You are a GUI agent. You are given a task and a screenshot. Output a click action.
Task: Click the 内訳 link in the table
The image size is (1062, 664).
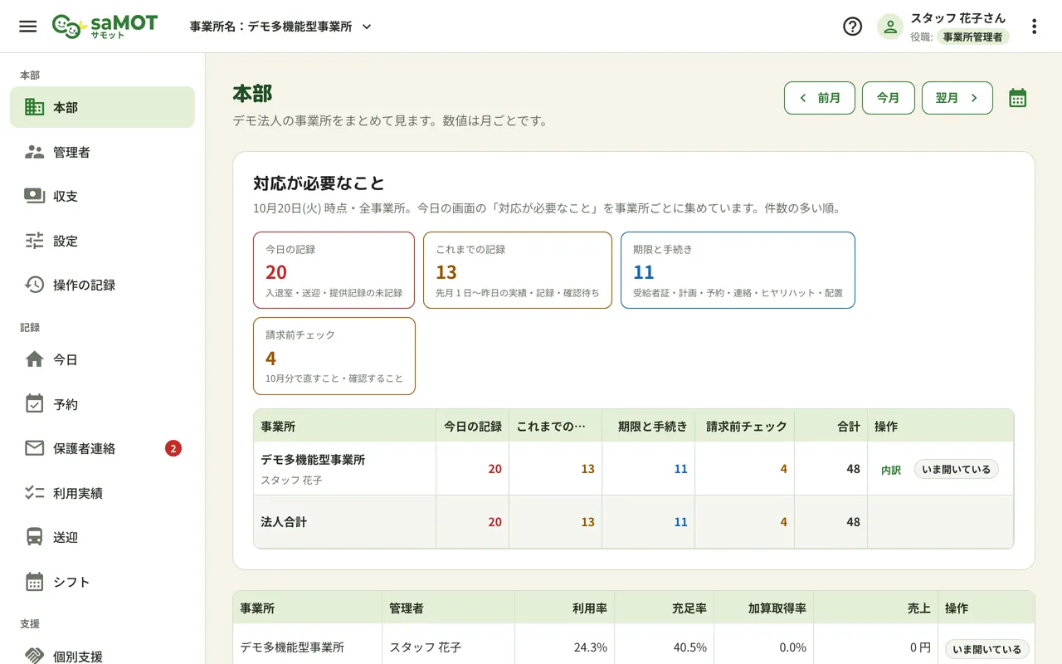(x=891, y=470)
